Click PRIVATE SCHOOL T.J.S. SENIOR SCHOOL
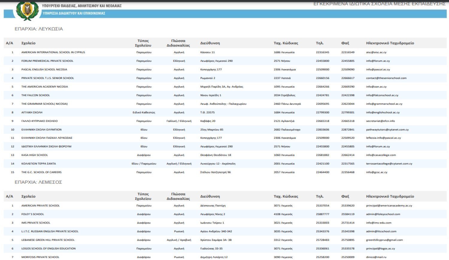Image resolution: width=449 pixels, height=260 pixels. point(48,78)
